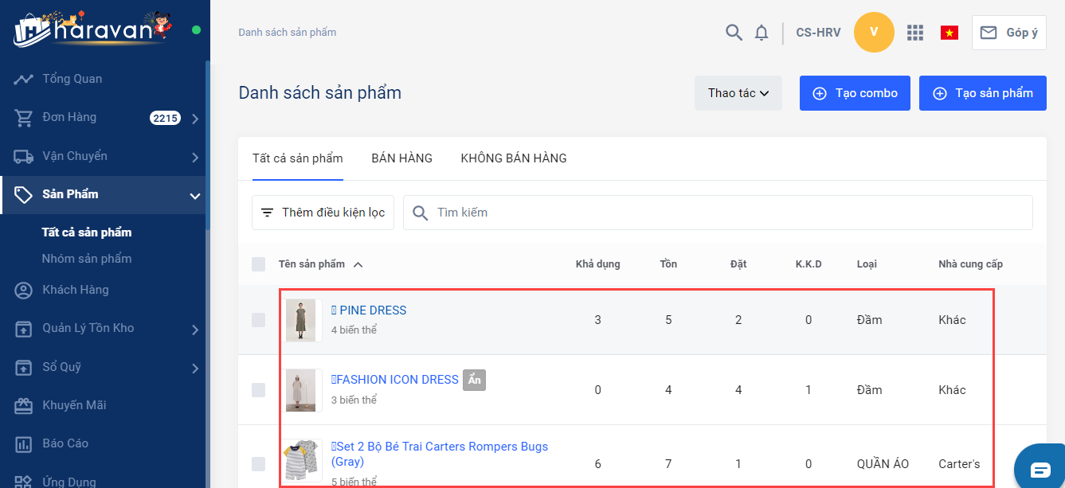Click the search magnifier icon in header
Screen dimensions: 1065x488
(734, 33)
